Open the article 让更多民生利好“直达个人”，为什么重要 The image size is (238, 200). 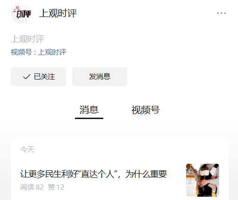click(93, 174)
